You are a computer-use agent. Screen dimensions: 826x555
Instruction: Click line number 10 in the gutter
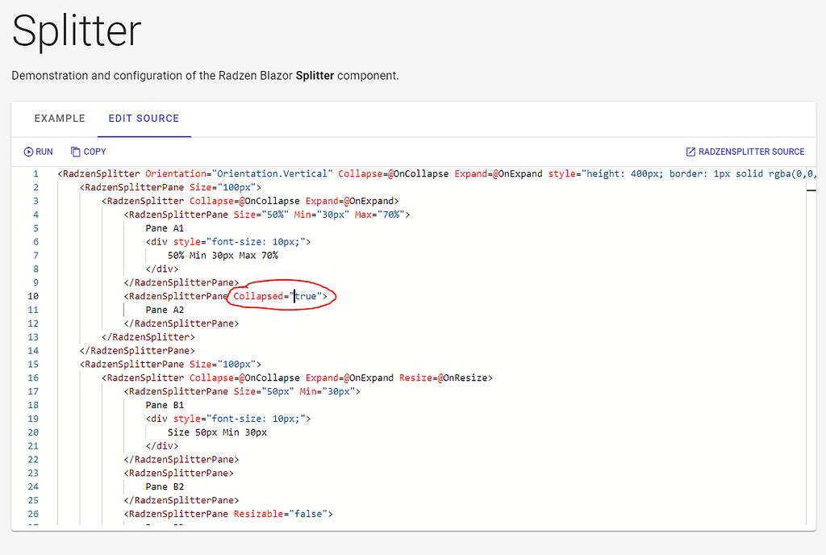[x=33, y=295]
